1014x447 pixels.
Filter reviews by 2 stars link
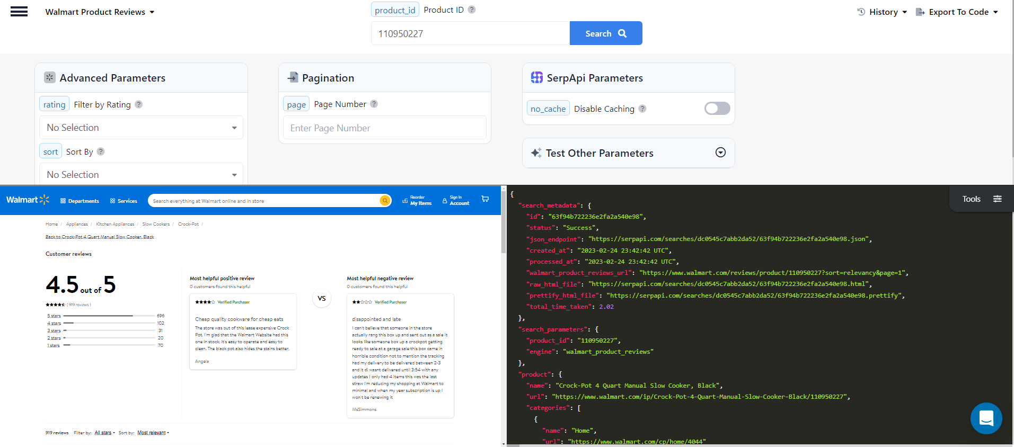pyautogui.click(x=54, y=338)
